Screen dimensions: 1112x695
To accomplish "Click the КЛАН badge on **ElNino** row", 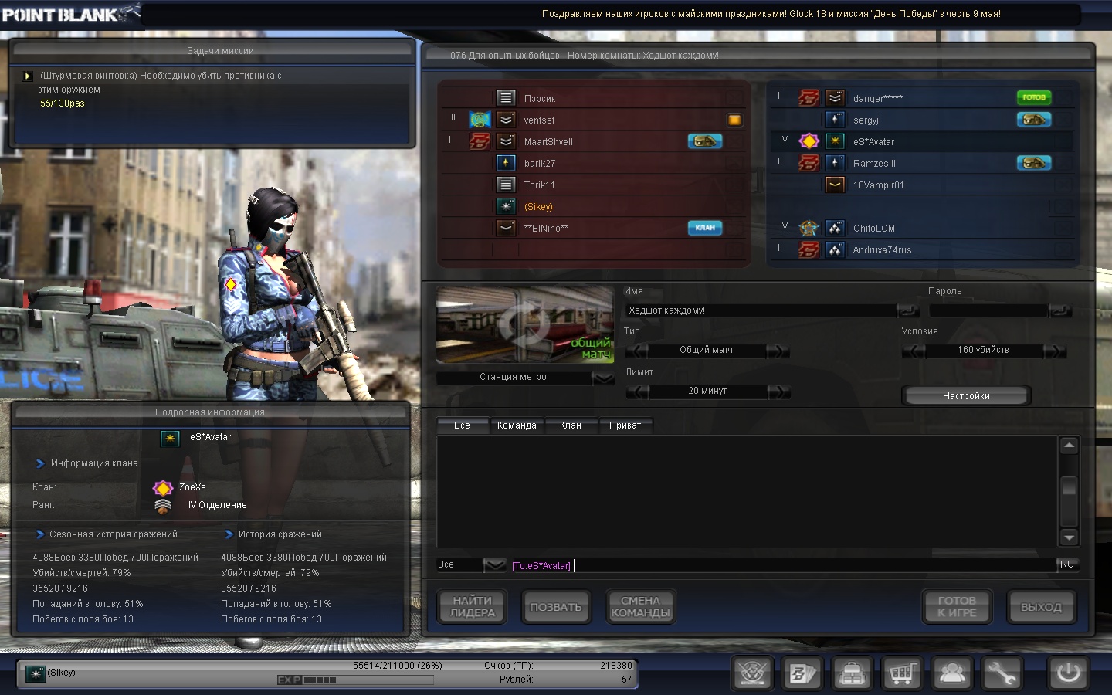I will pos(705,228).
